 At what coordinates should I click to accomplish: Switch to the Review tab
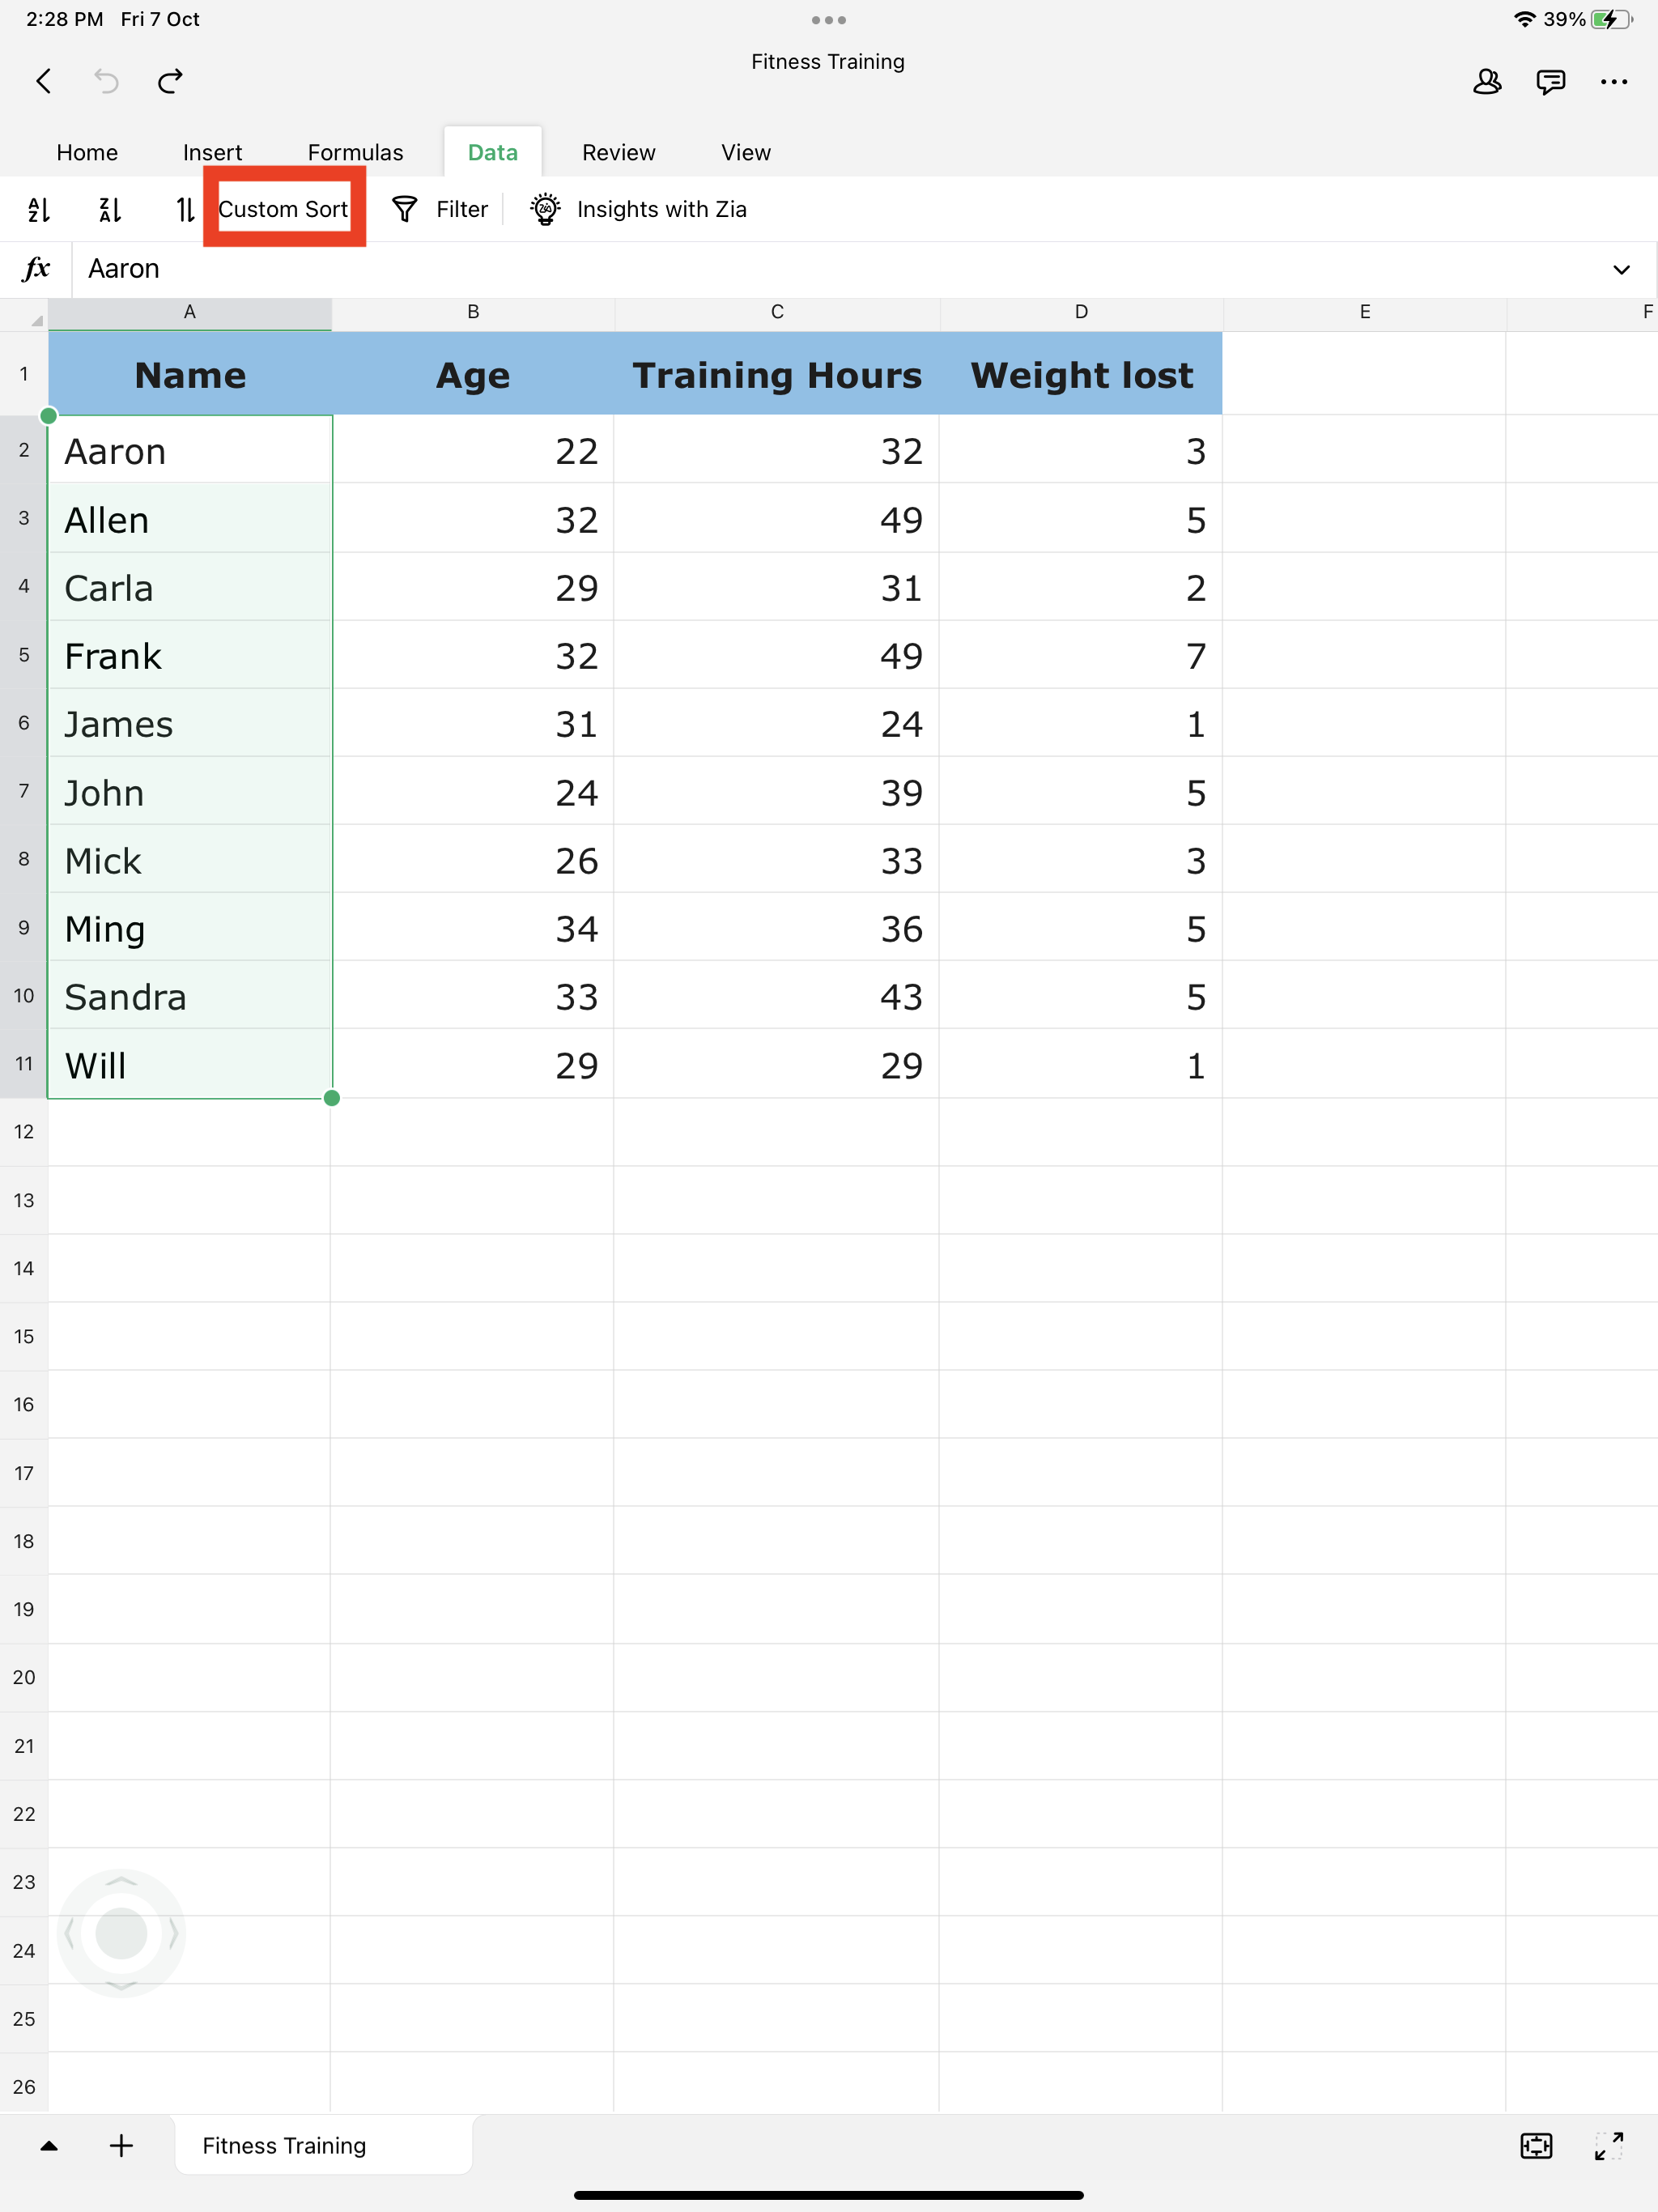618,152
